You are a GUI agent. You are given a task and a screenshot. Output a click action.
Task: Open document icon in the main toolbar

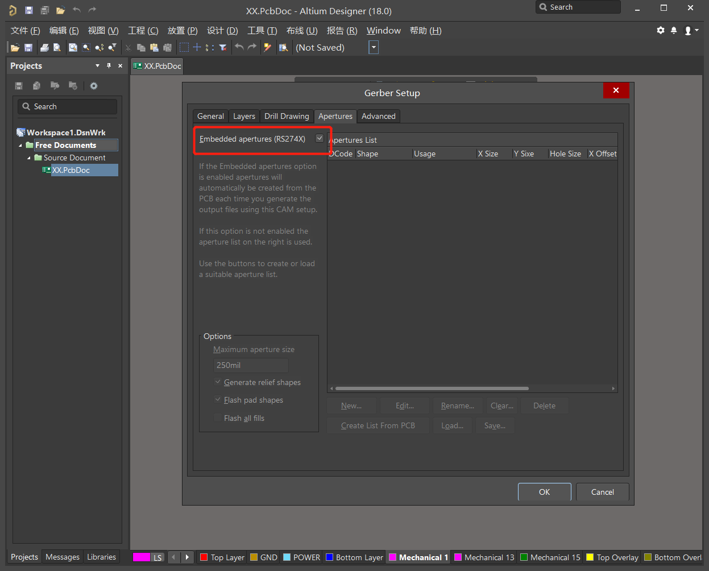pyautogui.click(x=15, y=48)
